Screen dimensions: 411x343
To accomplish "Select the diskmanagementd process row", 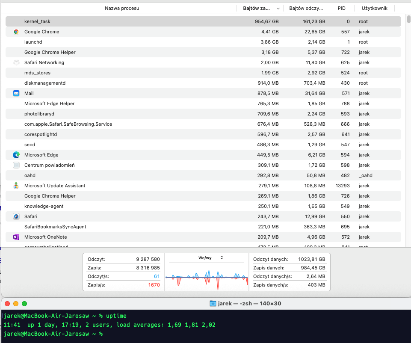I will 203,83.
